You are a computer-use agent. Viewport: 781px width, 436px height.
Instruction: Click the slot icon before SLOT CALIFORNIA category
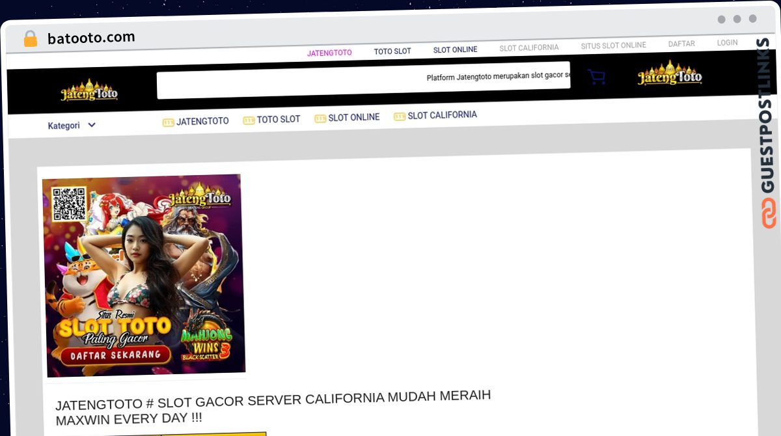click(x=400, y=116)
